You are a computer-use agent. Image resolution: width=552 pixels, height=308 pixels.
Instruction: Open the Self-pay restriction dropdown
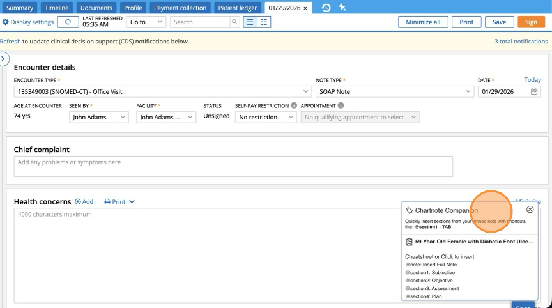[266, 117]
